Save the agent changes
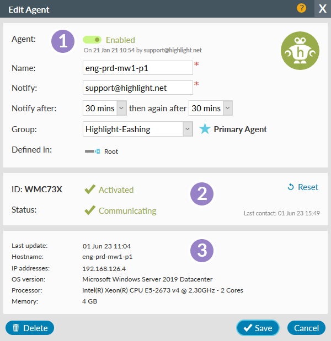Screen dimensions: 331x341 pyautogui.click(x=258, y=328)
